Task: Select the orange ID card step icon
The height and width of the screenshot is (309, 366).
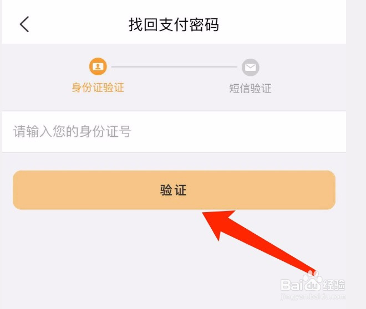Action: [x=98, y=66]
